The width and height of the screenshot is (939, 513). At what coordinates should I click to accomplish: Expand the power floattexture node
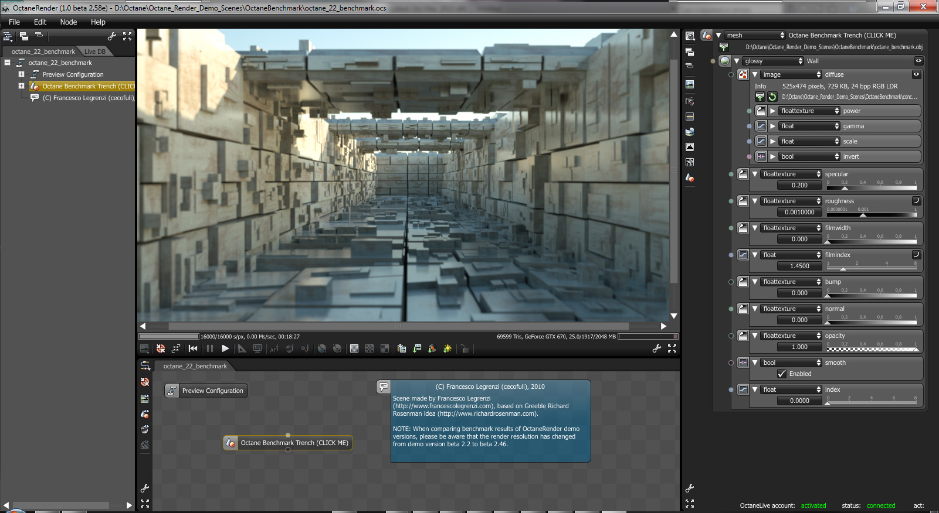[773, 111]
